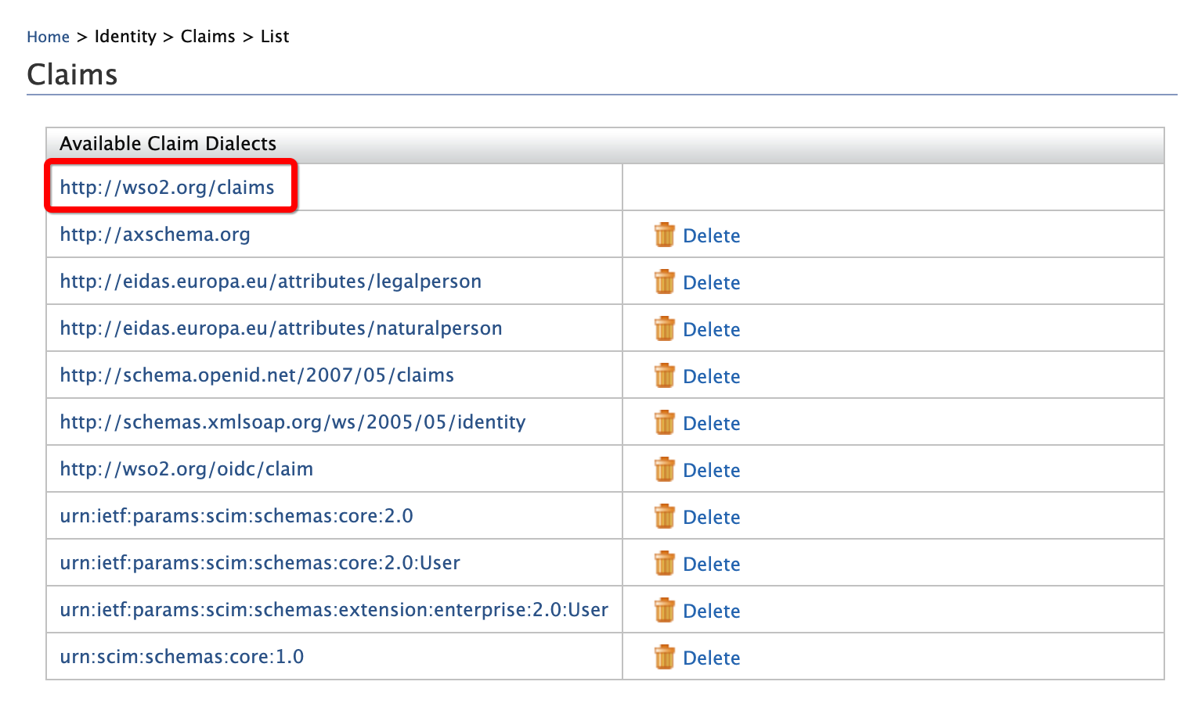This screenshot has height=721, width=1198.
Task: Open schema.openid.net/2007/05/claims dialect
Action: coord(257,375)
